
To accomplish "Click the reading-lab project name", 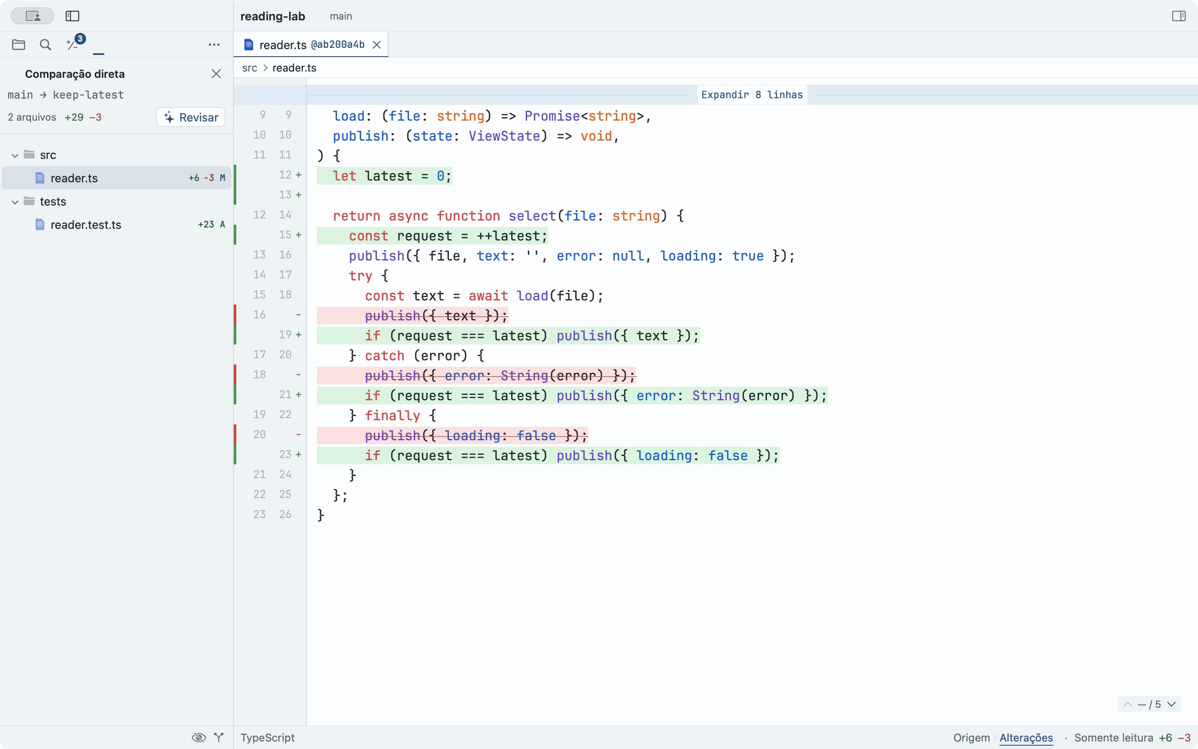I will [273, 16].
